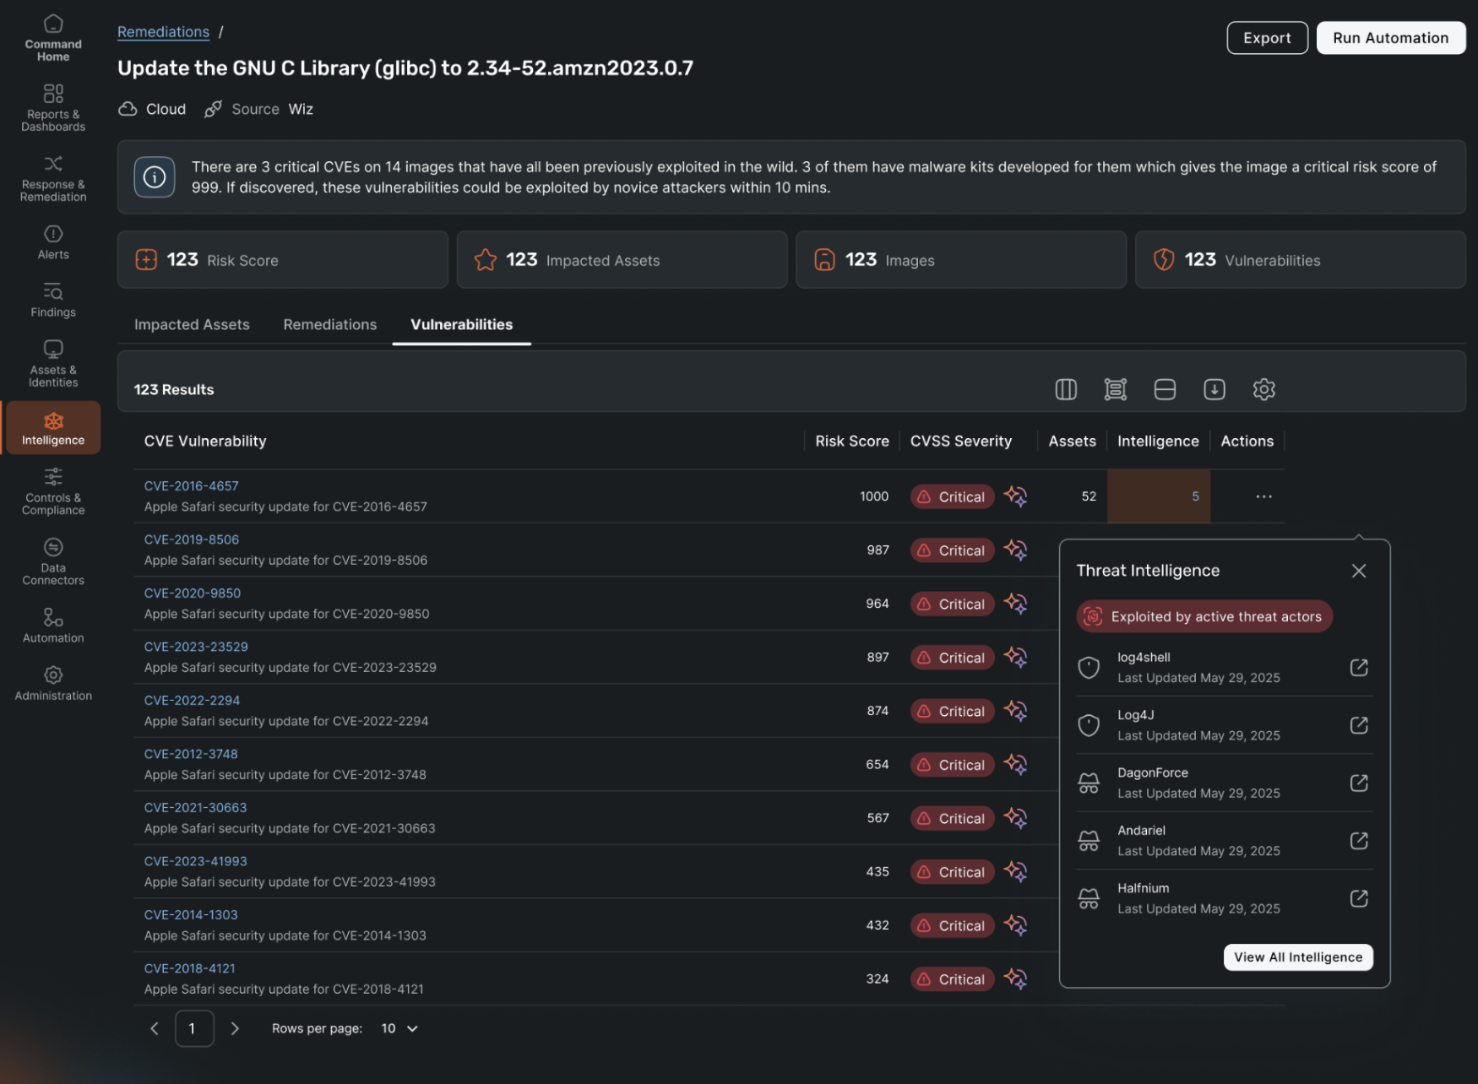Open the Findings panel
Viewport: 1478px width, 1084px height.
click(52, 301)
